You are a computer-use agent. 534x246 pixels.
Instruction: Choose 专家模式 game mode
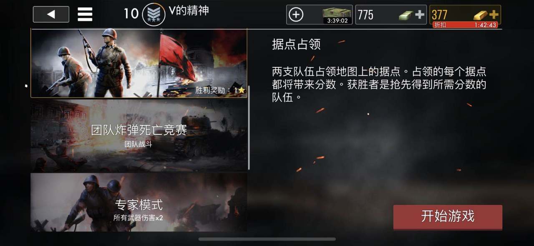coord(139,202)
